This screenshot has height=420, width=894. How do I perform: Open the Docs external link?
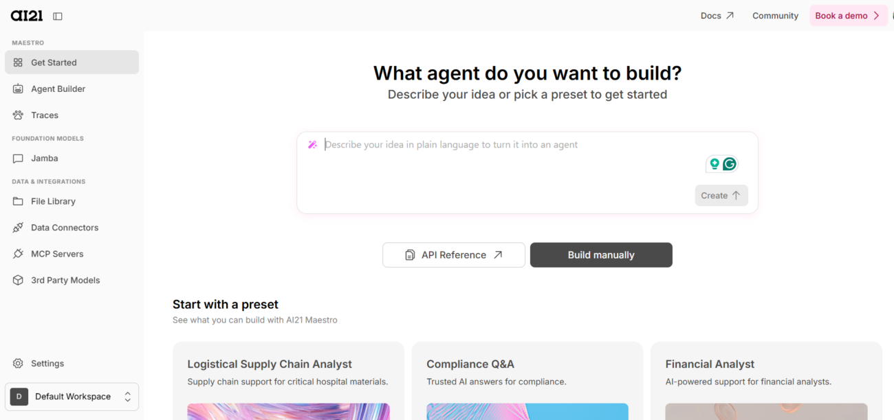pyautogui.click(x=717, y=16)
